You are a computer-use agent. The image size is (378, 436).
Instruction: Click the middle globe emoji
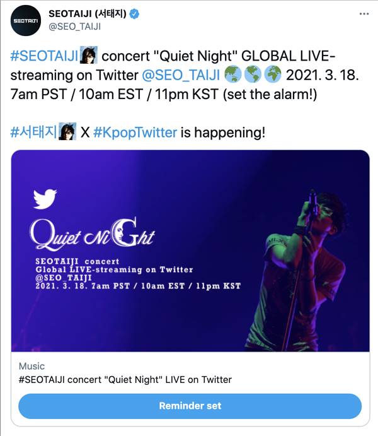coord(252,74)
